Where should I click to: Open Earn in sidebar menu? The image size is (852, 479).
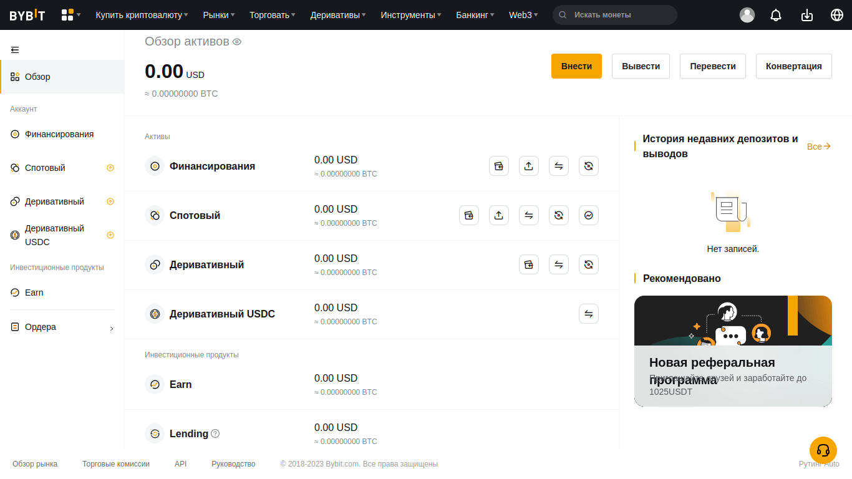(34, 293)
